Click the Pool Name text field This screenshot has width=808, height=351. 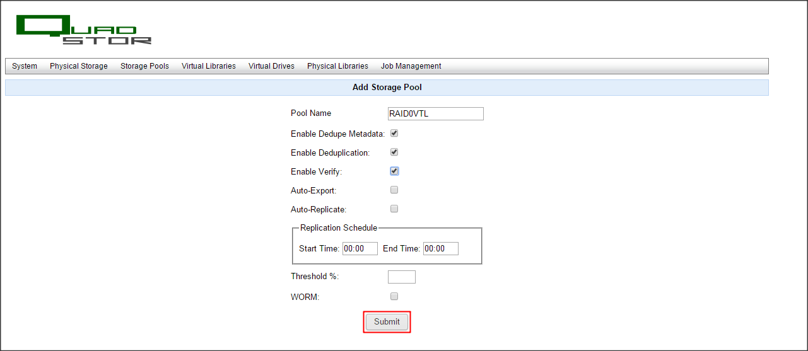coord(435,113)
